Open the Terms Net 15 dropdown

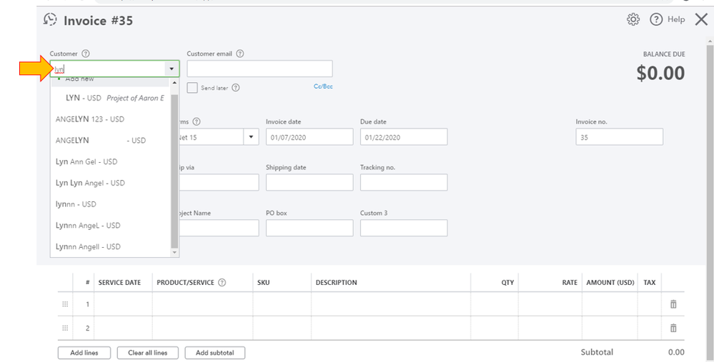coord(251,137)
